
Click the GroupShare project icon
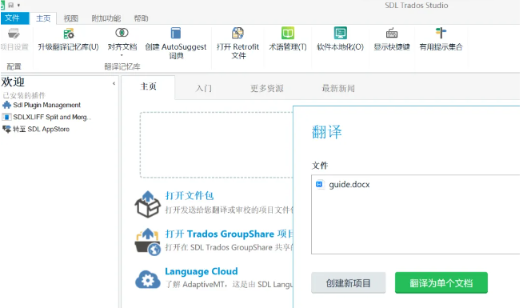(x=147, y=242)
